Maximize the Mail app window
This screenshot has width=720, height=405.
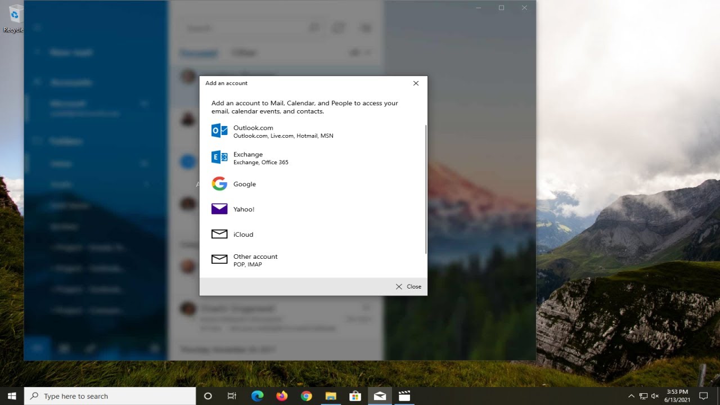click(501, 8)
